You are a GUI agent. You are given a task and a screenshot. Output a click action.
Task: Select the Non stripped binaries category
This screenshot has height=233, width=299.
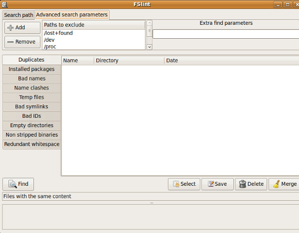tap(31, 135)
